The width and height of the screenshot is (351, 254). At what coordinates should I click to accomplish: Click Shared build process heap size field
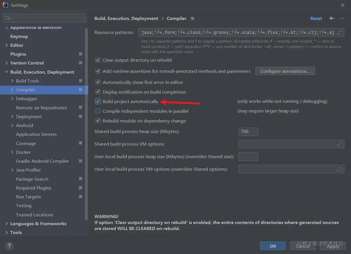coord(248,132)
